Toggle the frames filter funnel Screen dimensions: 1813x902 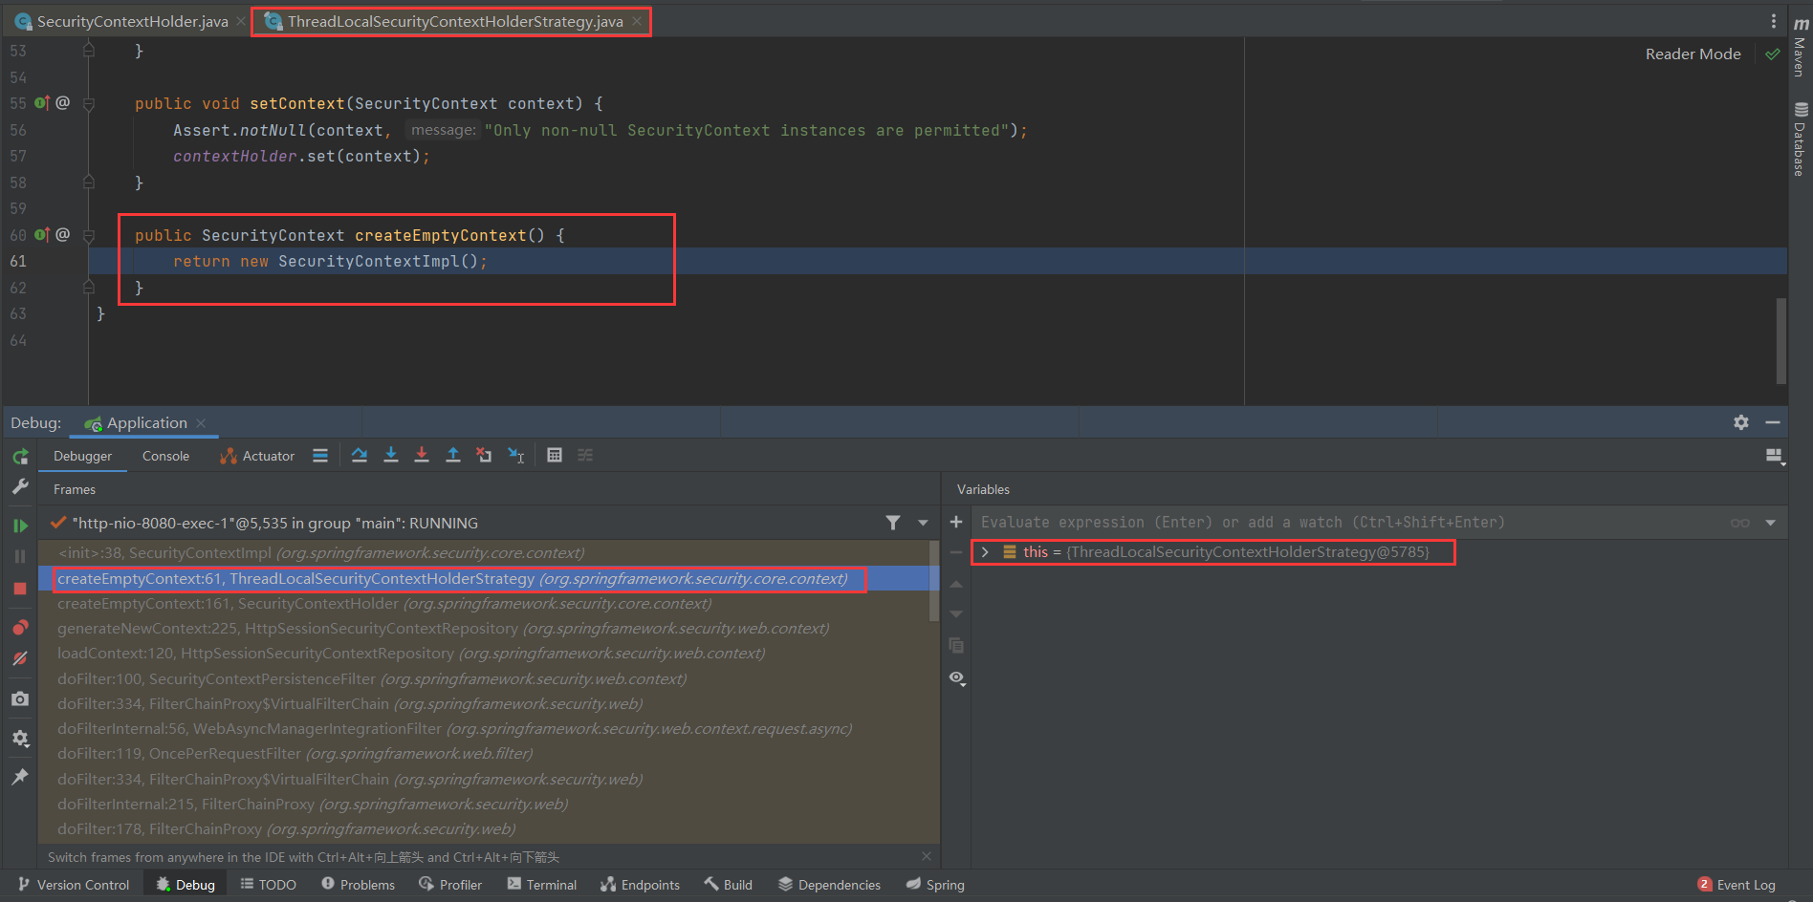coord(893,523)
